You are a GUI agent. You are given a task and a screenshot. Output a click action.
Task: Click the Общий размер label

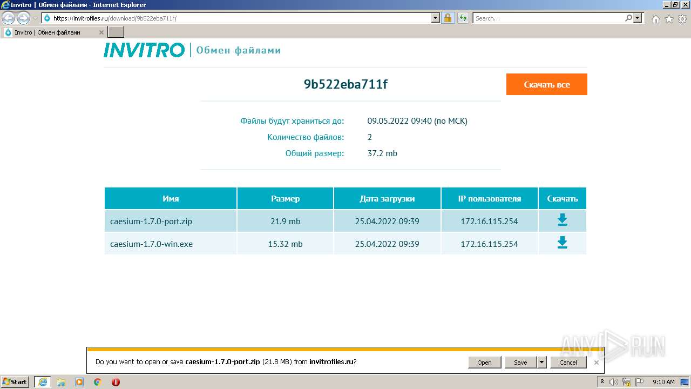pyautogui.click(x=315, y=153)
